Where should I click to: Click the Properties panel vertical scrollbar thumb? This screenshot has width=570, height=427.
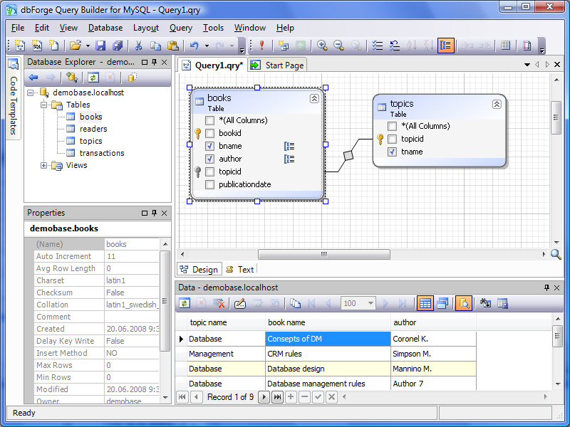[165, 300]
